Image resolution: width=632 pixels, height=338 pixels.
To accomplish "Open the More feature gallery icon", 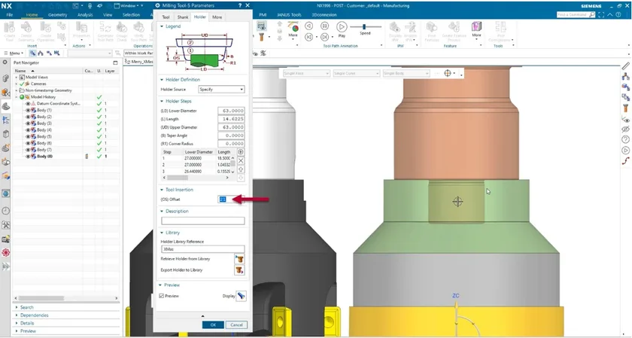I will pyautogui.click(x=476, y=29).
